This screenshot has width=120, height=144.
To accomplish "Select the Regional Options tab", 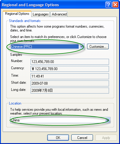I will [17, 14].
